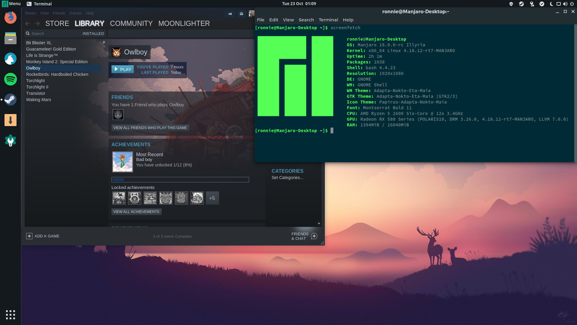This screenshot has width=577, height=325.
Task: Open FRIENDS & CHAT
Action: (x=304, y=236)
